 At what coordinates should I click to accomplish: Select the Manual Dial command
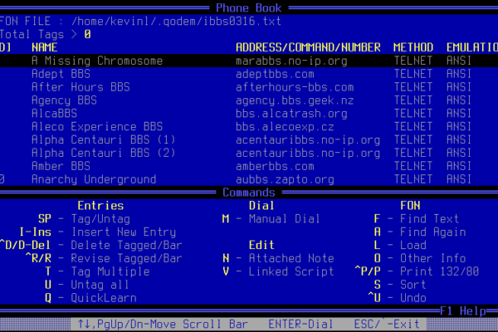pyautogui.click(x=283, y=219)
